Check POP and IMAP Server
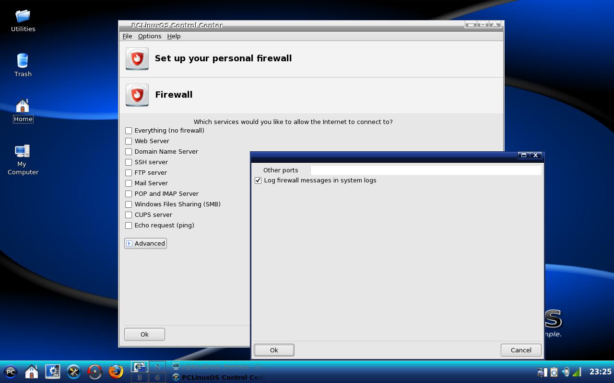Screen dimensions: 614x383 coord(129,194)
